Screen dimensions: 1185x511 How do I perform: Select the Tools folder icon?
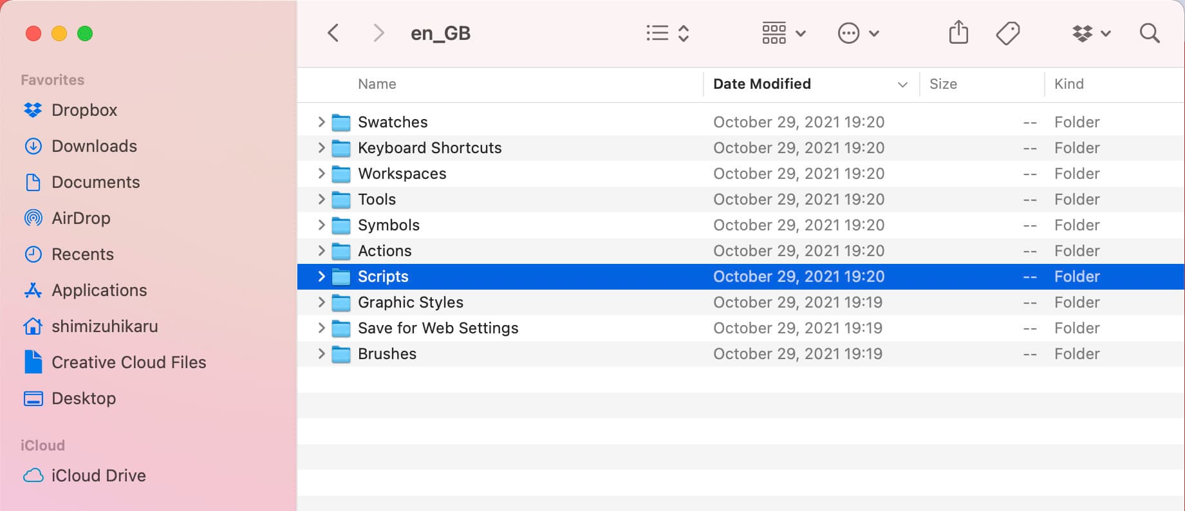341,200
